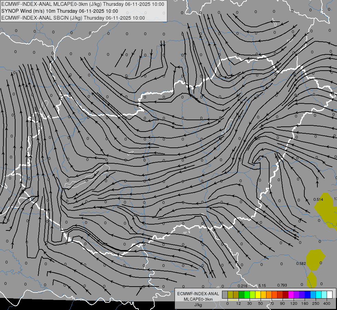
Task: Click the bright green legend swatch
Action: pos(247,294)
